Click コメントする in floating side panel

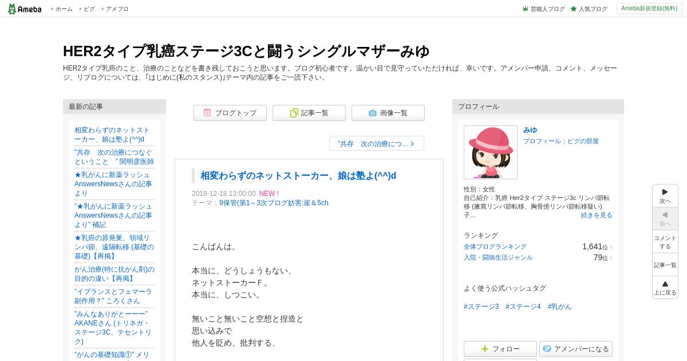tap(665, 242)
